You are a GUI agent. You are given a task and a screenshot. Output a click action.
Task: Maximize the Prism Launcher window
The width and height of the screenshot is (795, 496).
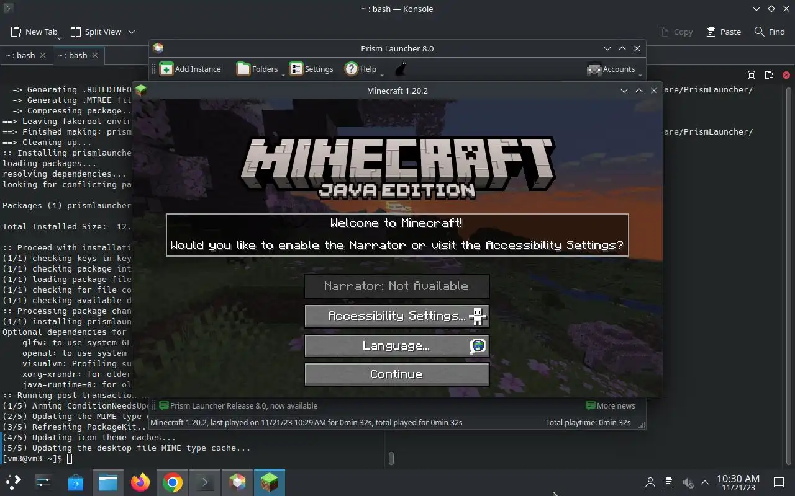tap(622, 48)
